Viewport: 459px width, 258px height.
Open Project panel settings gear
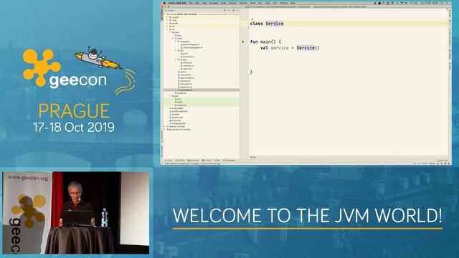tap(233, 11)
